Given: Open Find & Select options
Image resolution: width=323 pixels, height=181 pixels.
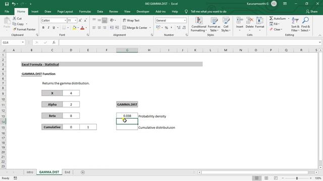Looking at the screenshot, I should pos(305,25).
